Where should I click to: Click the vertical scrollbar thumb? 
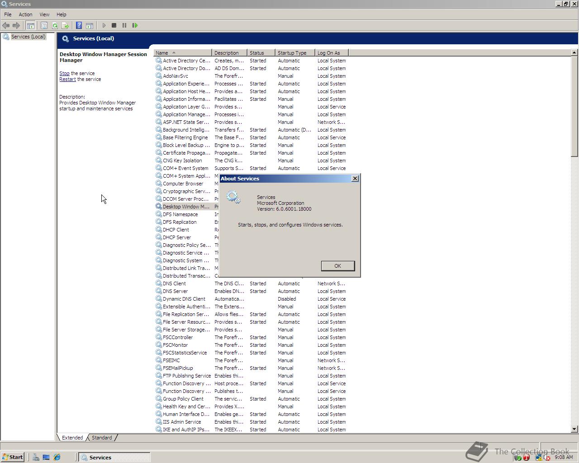[574, 107]
